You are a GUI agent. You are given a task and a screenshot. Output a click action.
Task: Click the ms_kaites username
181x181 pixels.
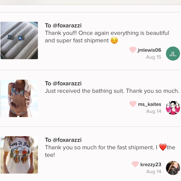pyautogui.click(x=149, y=104)
